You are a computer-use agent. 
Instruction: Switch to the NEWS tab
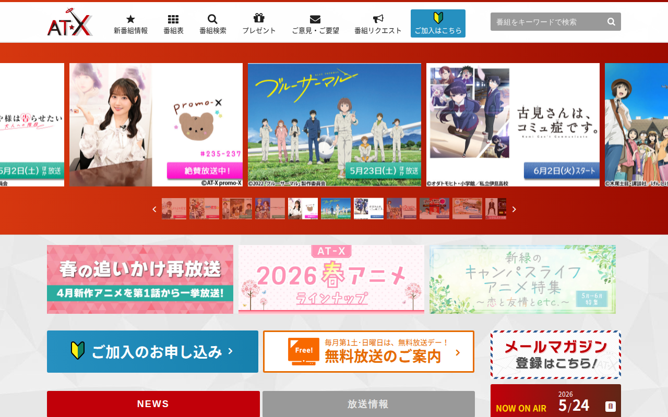pyautogui.click(x=153, y=404)
